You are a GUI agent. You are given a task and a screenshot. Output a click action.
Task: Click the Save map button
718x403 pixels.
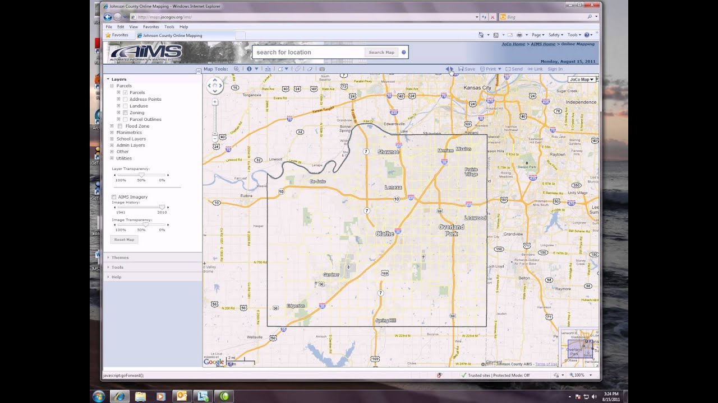tap(467, 69)
